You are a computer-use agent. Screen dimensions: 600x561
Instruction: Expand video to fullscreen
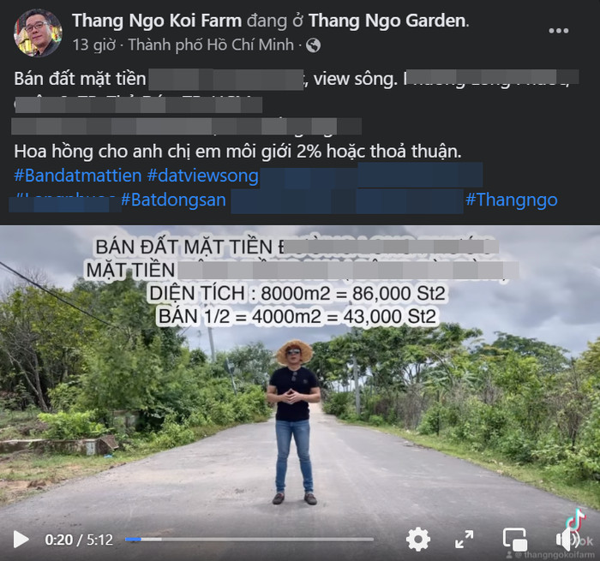[x=465, y=540]
